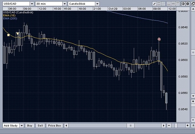Click the vertical scrollbar down arrow
Screen dimensions: 195x134
point(193,96)
